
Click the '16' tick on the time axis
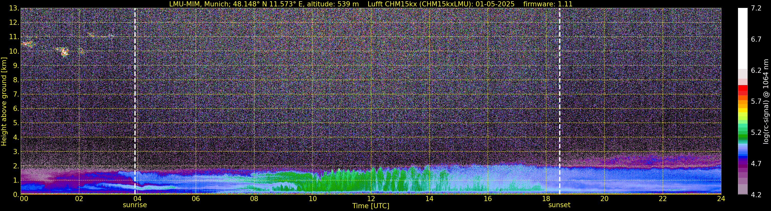click(487, 199)
